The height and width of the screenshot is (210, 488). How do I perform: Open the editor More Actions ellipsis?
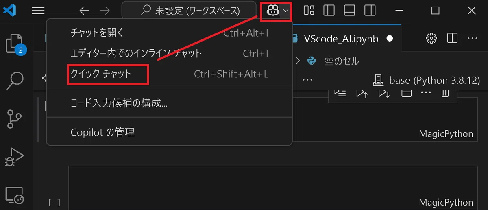472,39
